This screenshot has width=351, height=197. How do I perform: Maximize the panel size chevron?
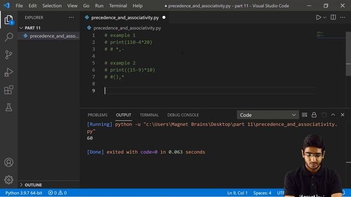tap(333, 115)
